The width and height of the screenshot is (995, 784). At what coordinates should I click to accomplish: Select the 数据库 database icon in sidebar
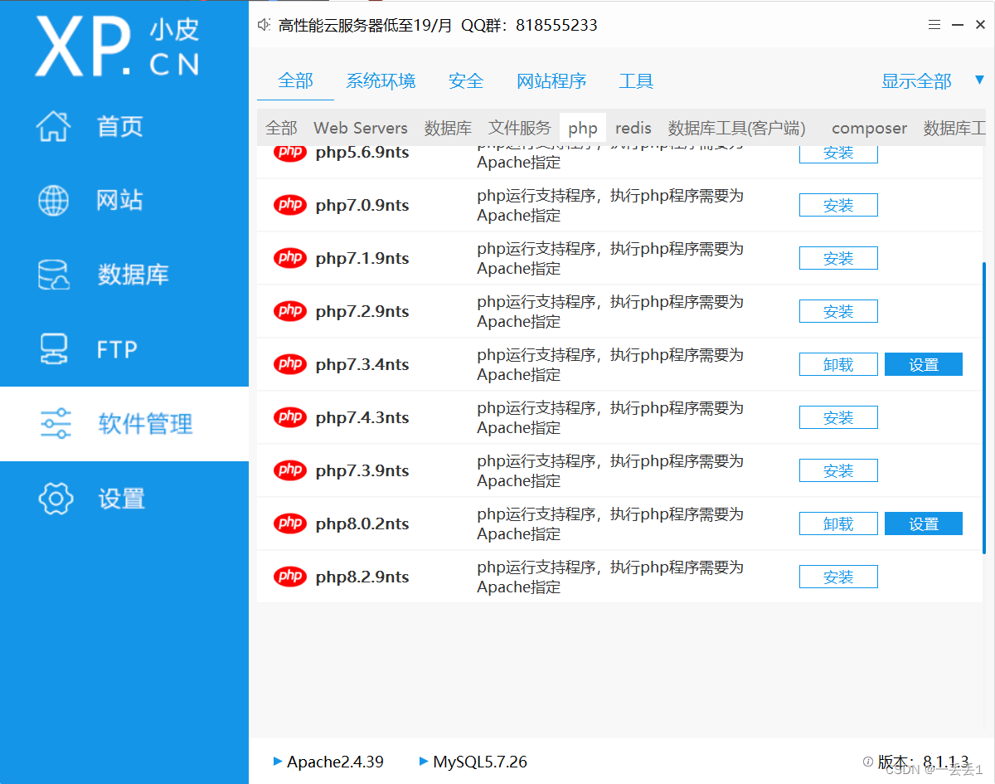point(53,275)
